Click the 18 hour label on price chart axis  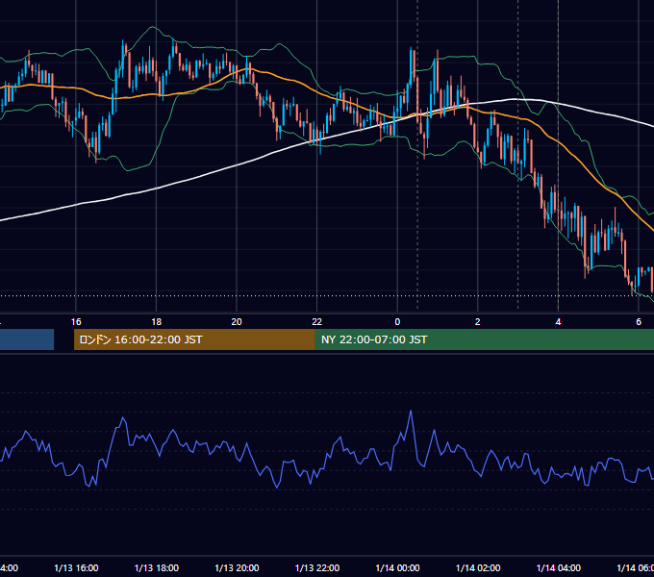tap(157, 322)
